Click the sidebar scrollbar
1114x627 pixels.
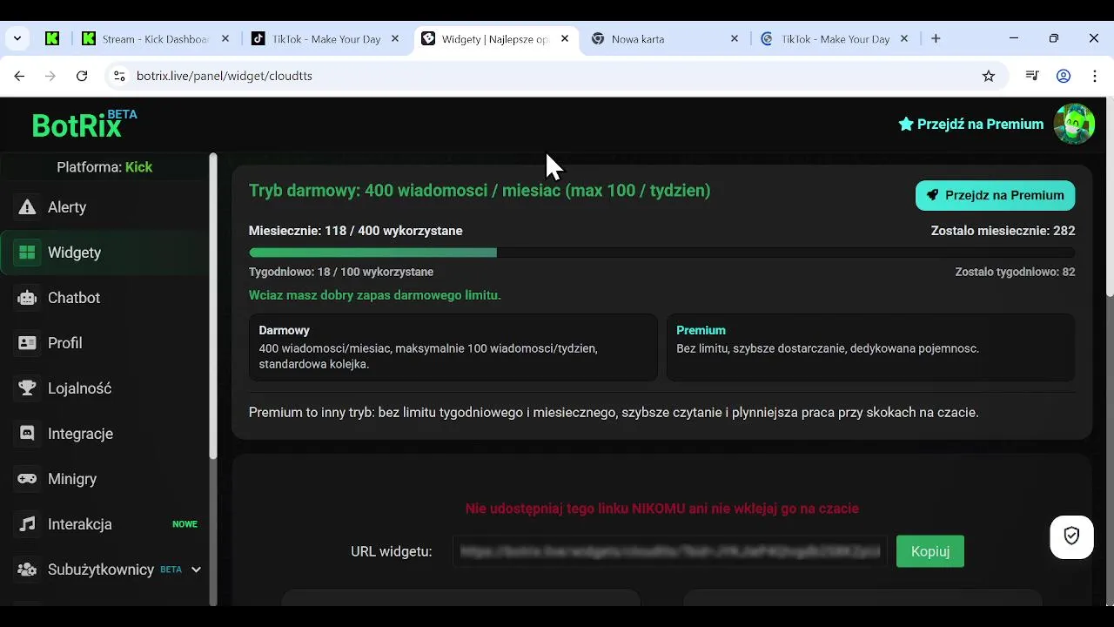[x=213, y=307]
